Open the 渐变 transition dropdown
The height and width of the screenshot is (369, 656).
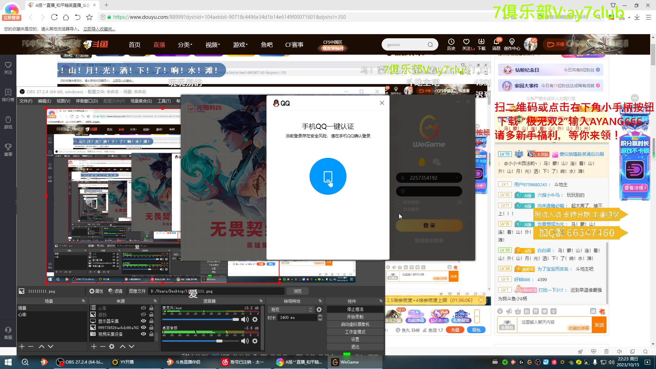[x=291, y=310]
